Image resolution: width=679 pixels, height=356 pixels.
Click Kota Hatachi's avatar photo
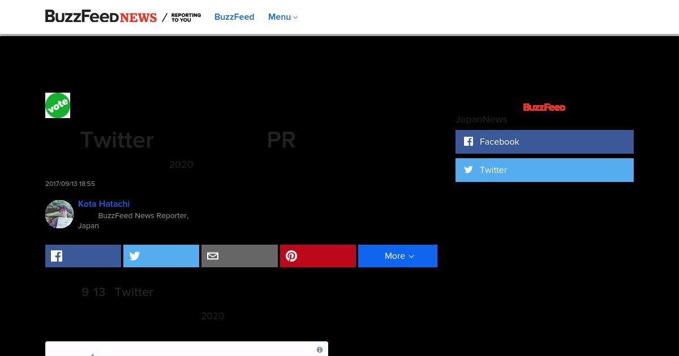[59, 214]
